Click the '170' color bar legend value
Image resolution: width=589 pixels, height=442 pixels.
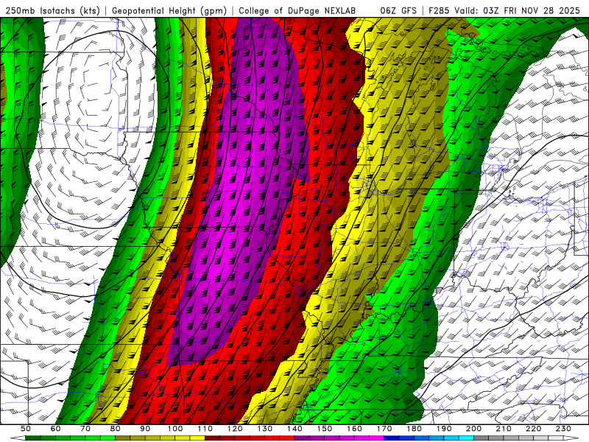coord(384,429)
